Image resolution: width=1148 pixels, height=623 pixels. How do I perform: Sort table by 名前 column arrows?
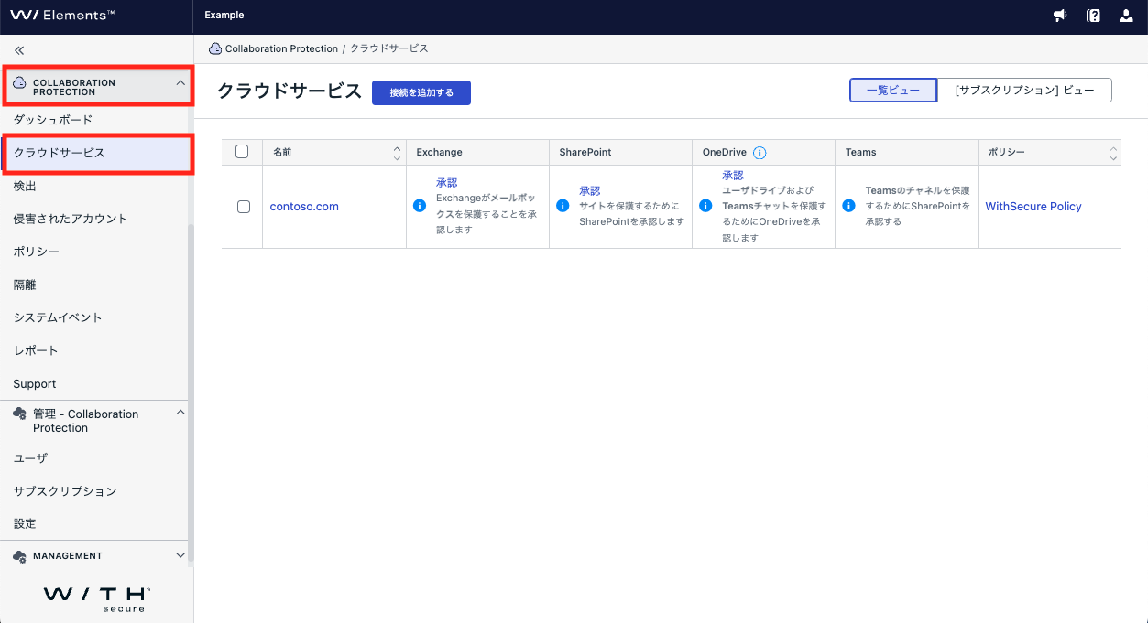coord(397,153)
